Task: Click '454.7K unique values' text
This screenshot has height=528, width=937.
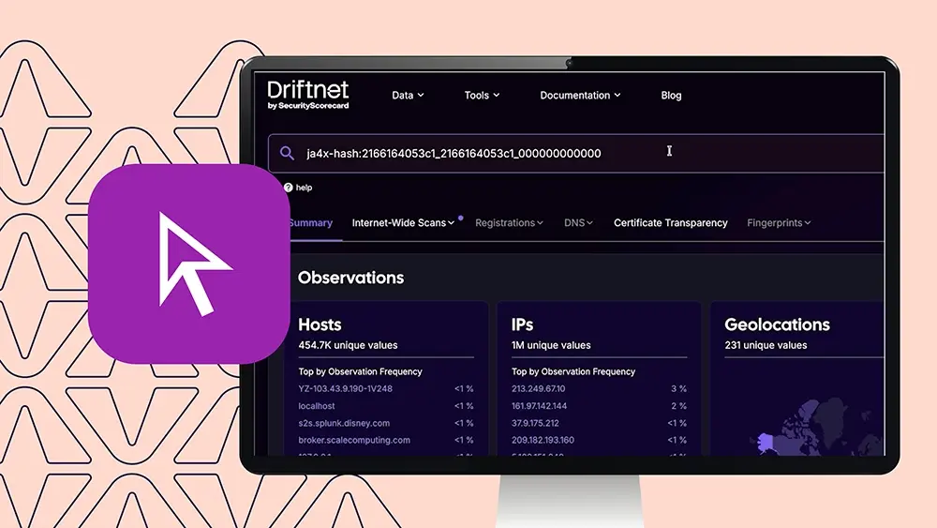Action: coord(348,345)
